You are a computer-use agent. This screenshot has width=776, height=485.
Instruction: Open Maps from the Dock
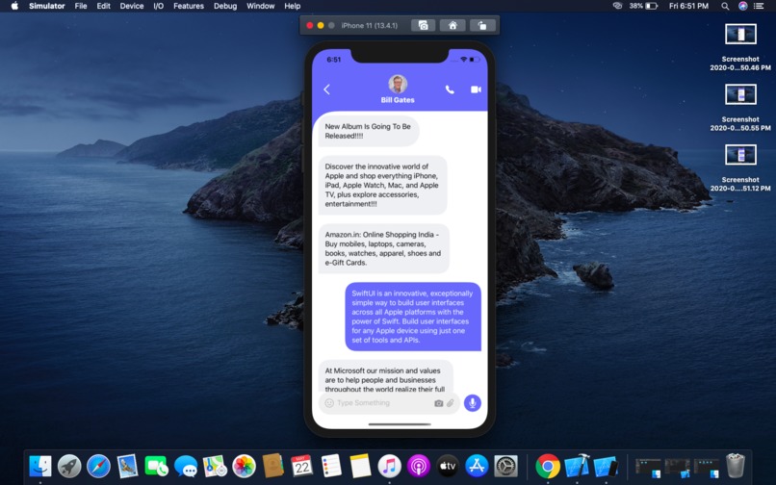click(x=215, y=466)
